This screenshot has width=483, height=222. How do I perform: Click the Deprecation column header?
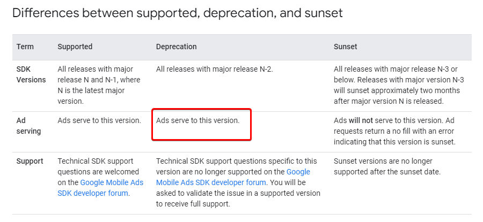(x=176, y=47)
